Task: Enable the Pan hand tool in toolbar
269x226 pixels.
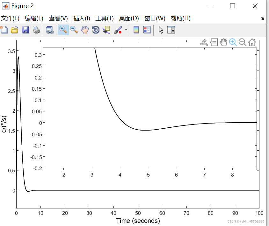Action: pos(85,30)
